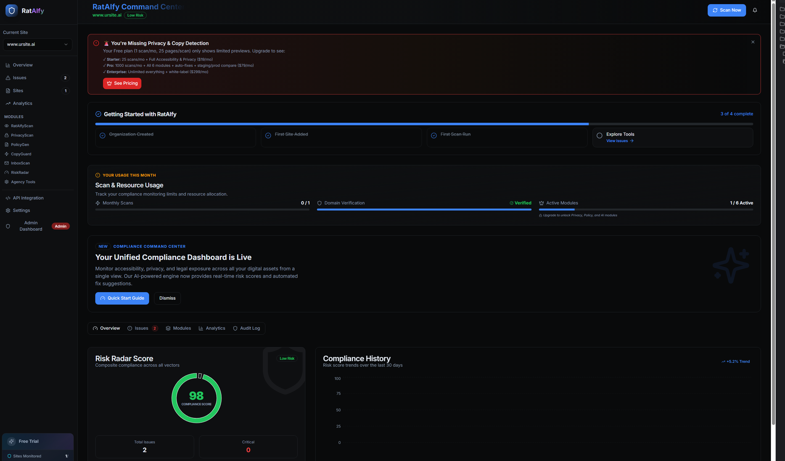785x461 pixels.
Task: Open RiskRadar gauge module
Action: point(7,172)
